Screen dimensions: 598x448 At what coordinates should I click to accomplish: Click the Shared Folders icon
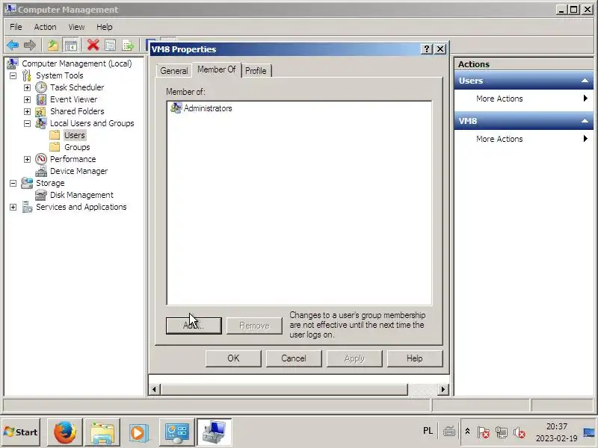[40, 111]
